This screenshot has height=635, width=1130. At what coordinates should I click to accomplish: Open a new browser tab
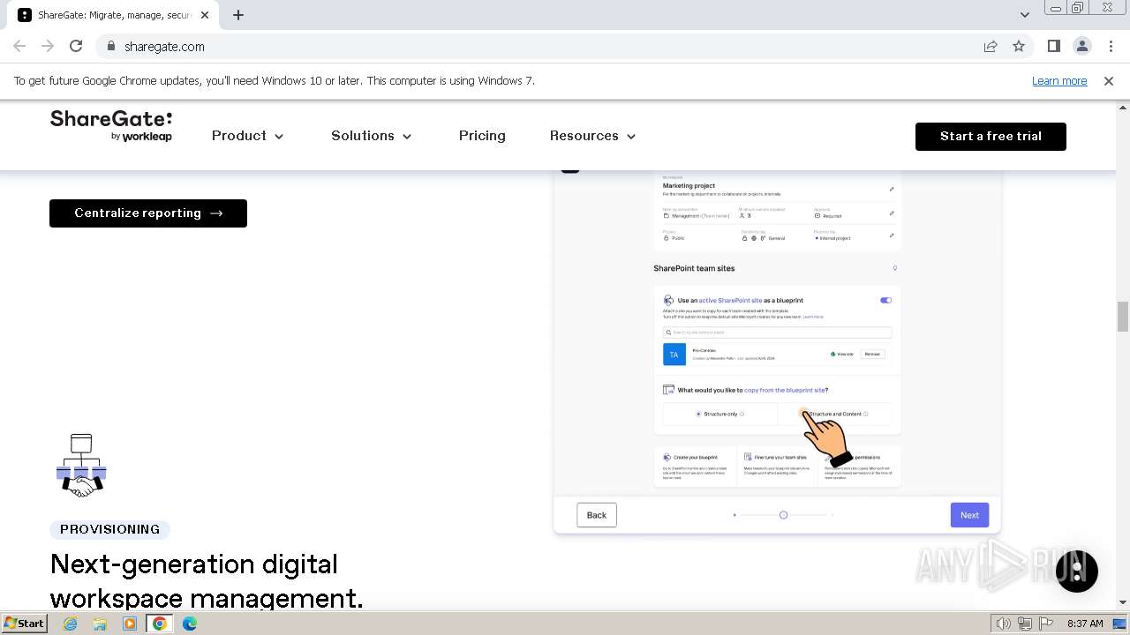[238, 15]
